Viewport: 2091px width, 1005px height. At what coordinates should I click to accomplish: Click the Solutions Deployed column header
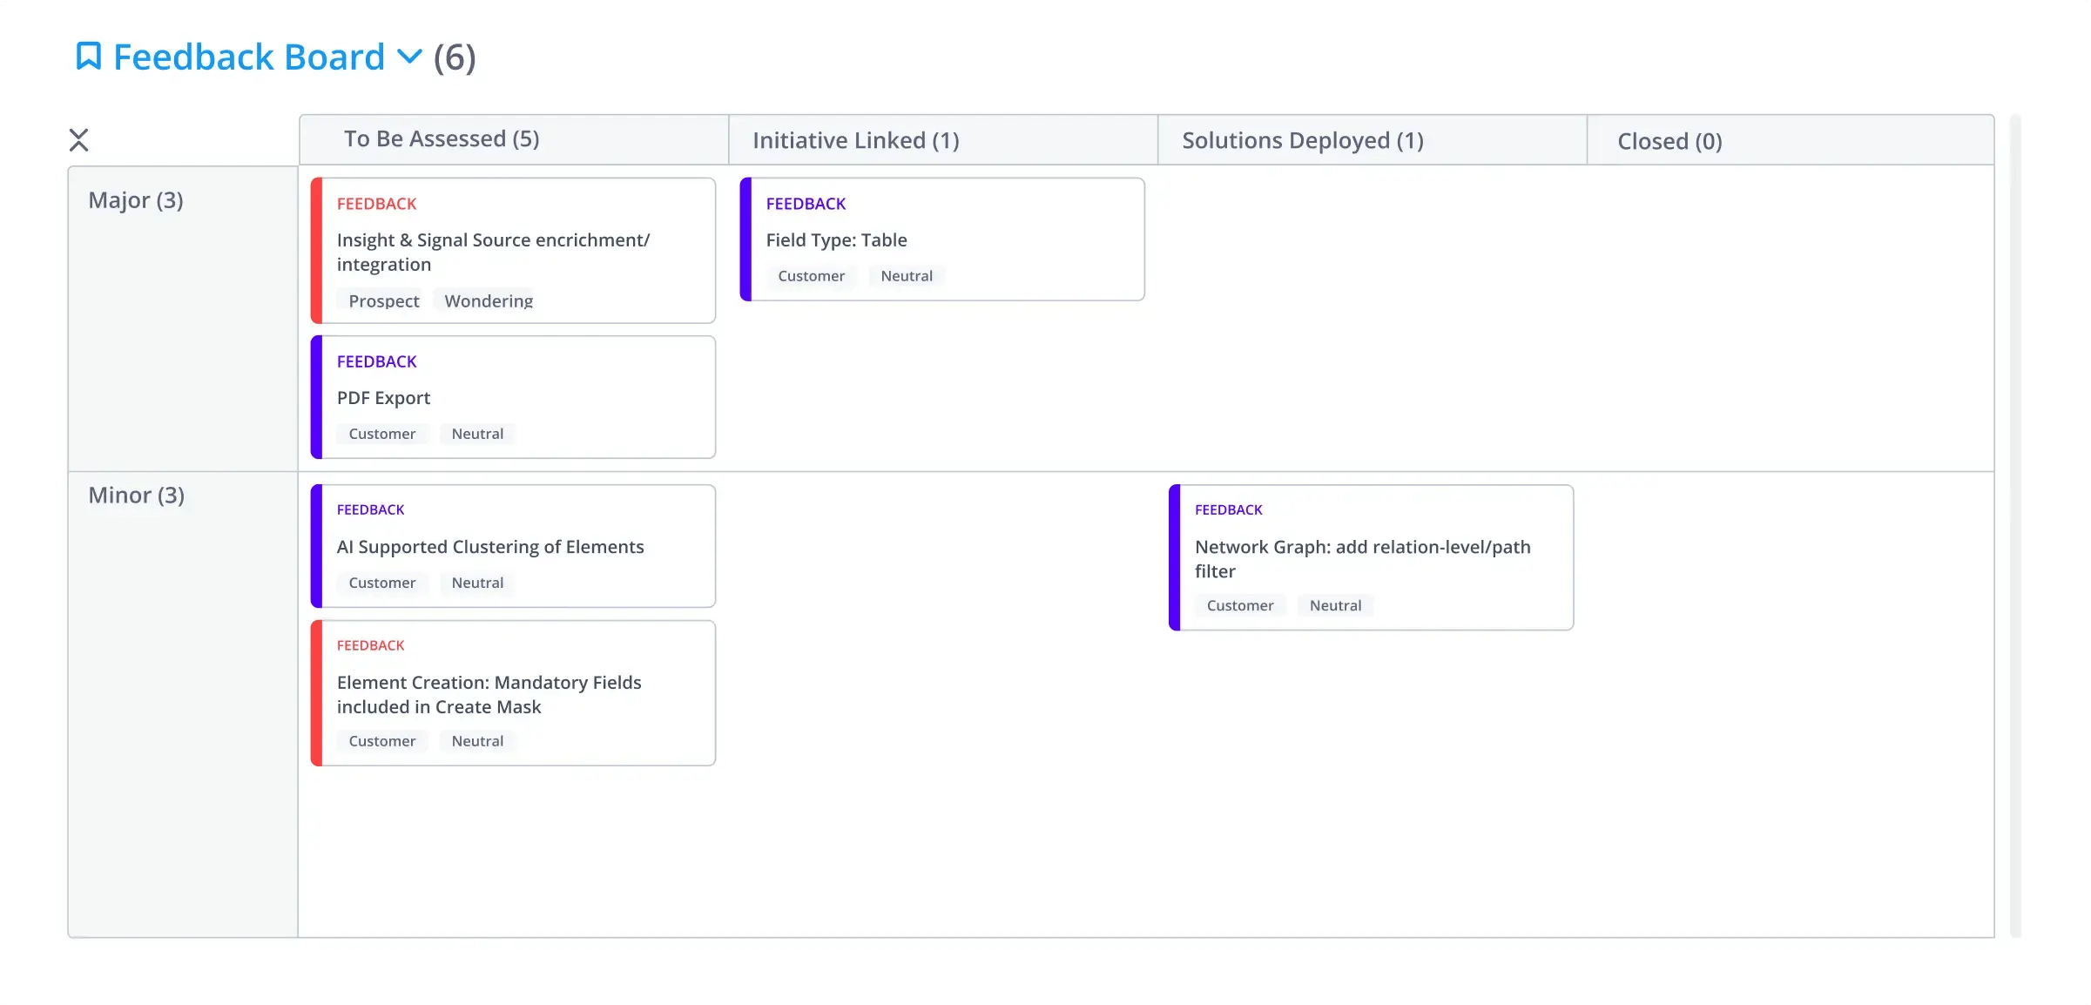tap(1302, 140)
